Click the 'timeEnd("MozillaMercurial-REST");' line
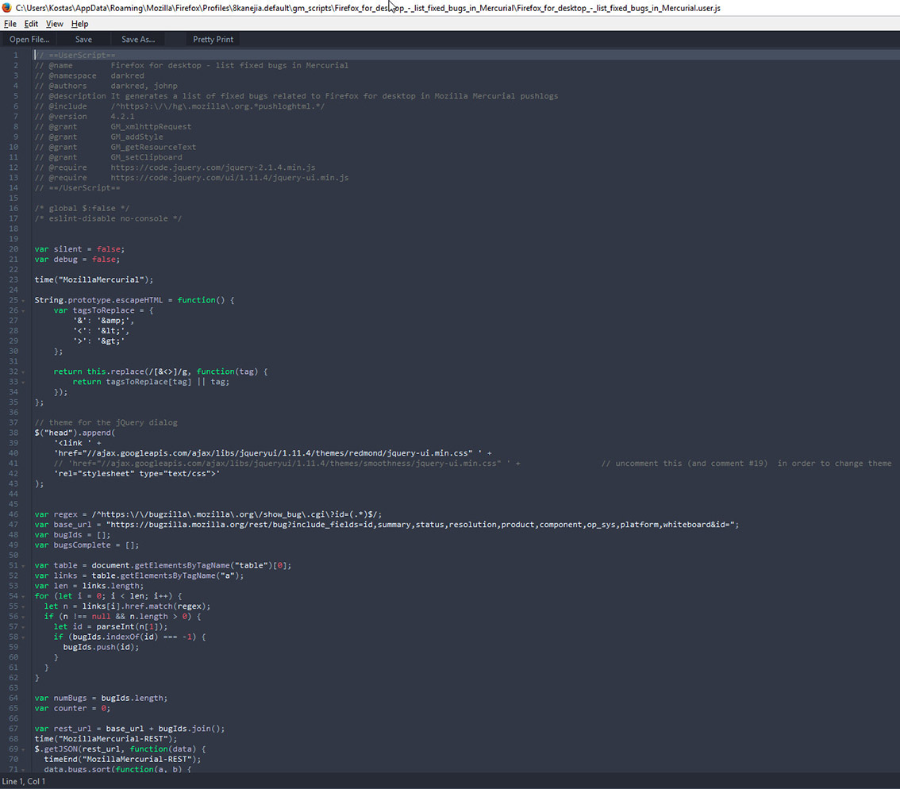The image size is (900, 789). 123,759
